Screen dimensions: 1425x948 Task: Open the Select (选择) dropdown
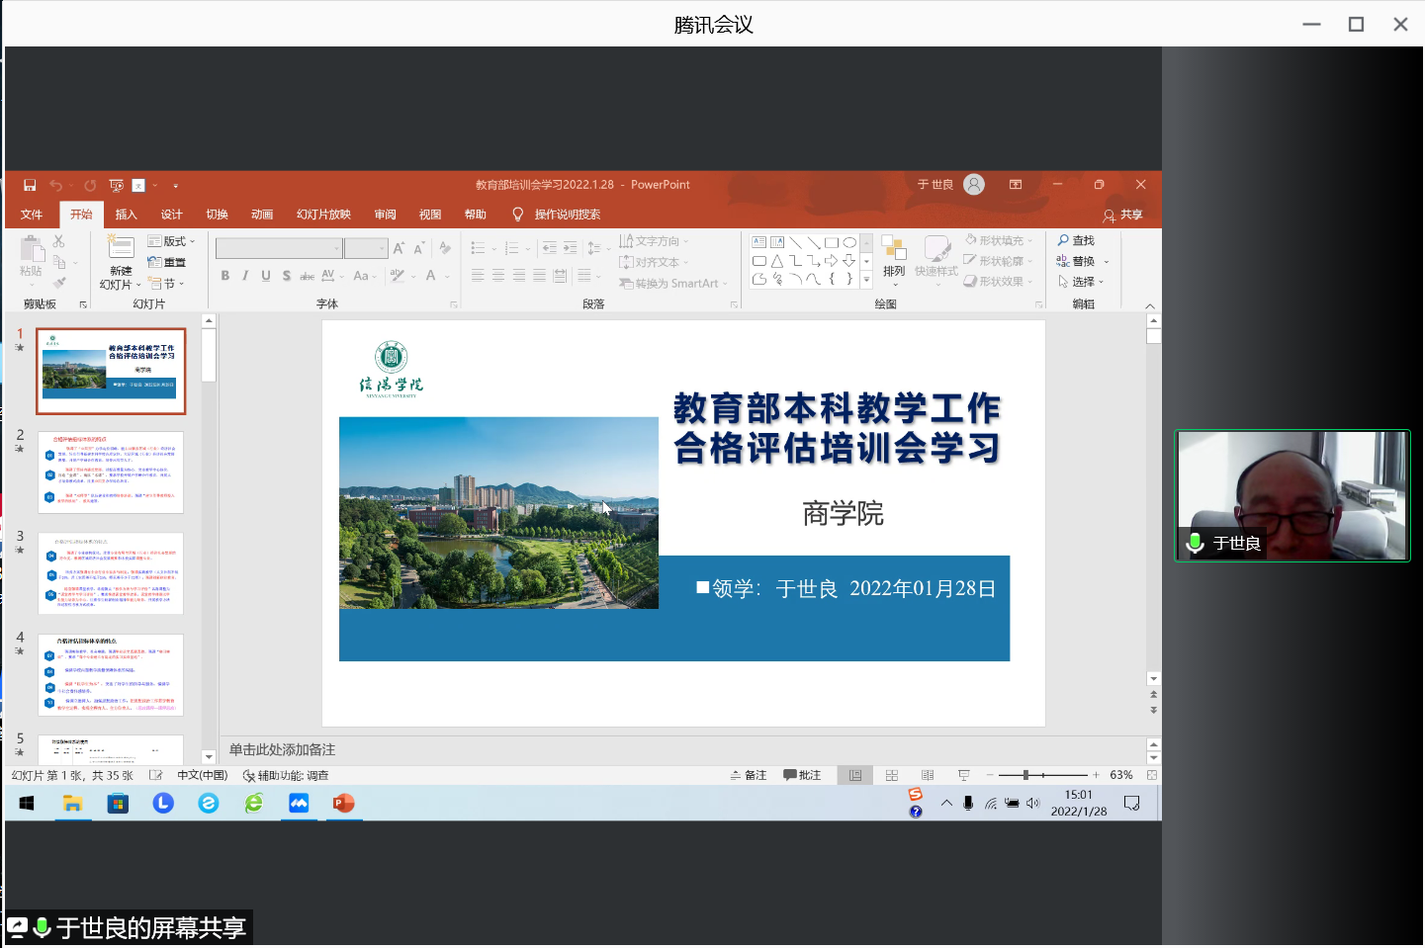click(1082, 282)
